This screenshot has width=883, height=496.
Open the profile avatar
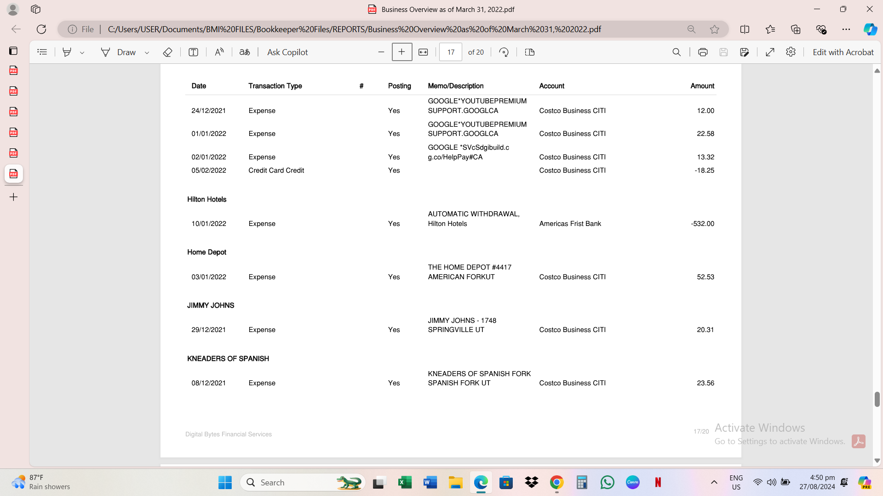pyautogui.click(x=13, y=9)
